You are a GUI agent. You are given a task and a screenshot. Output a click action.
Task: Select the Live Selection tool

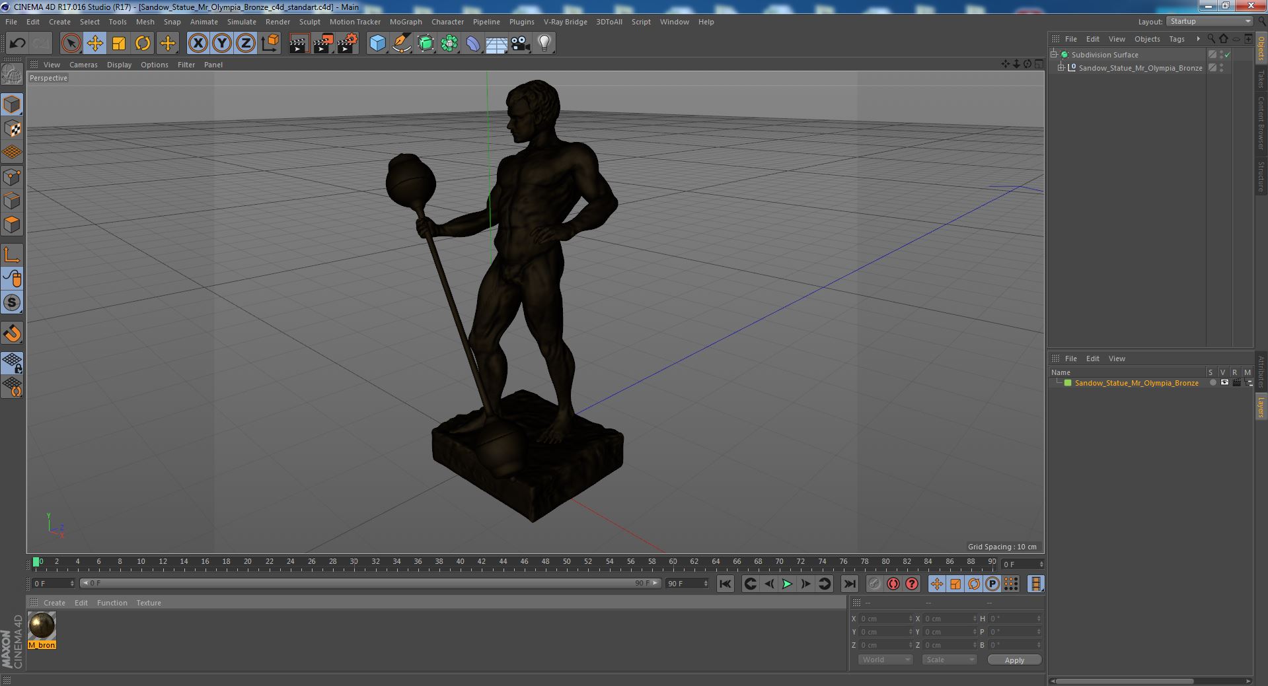[x=71, y=44]
